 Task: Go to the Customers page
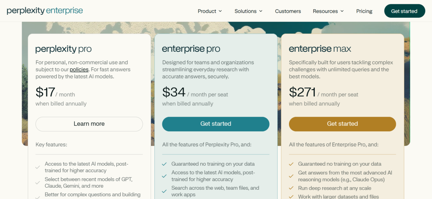[x=288, y=11]
